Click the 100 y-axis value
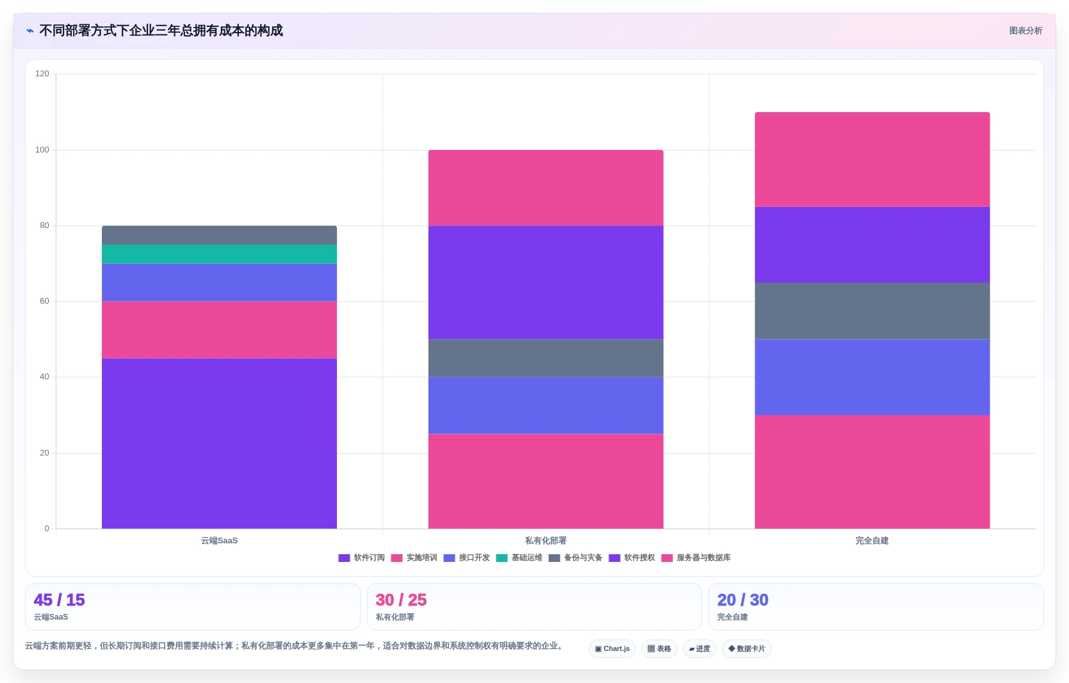This screenshot has width=1069, height=683. pyautogui.click(x=42, y=150)
